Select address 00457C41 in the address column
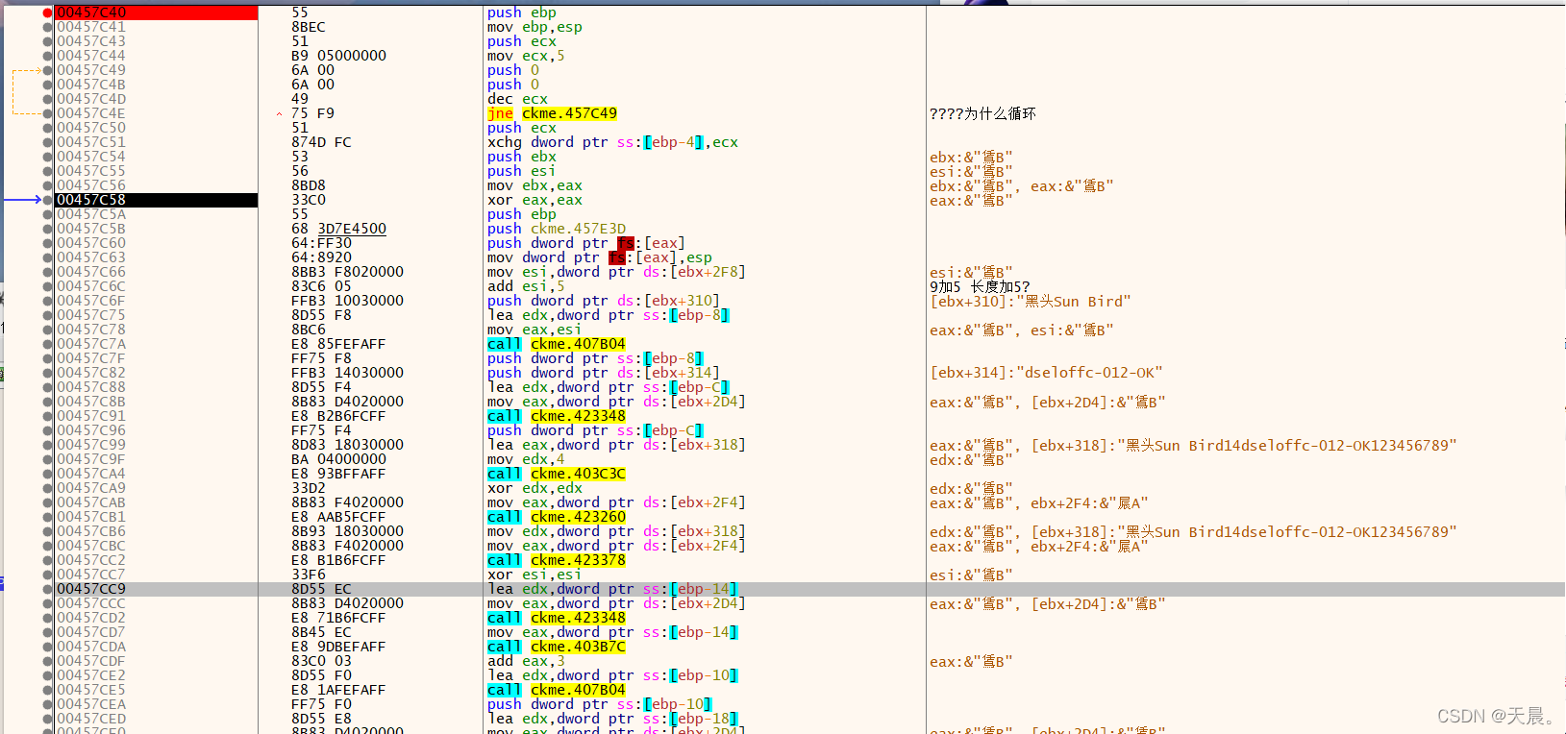1566x734 pixels. [x=91, y=27]
